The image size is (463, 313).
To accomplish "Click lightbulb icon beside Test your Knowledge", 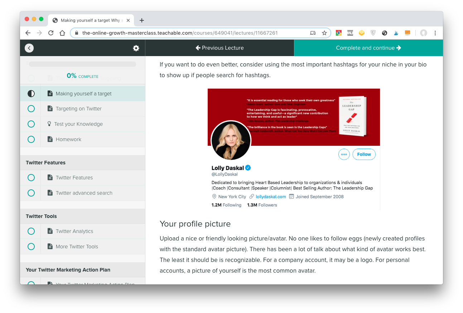I will tap(49, 124).
